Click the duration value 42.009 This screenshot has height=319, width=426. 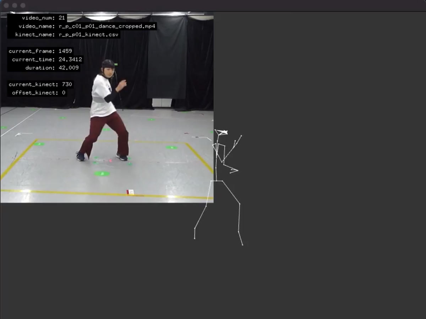69,68
